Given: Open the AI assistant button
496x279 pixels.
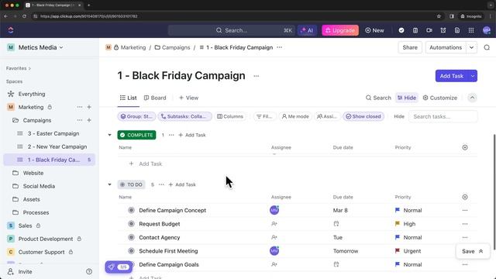Looking at the screenshot, I should click(x=307, y=30).
